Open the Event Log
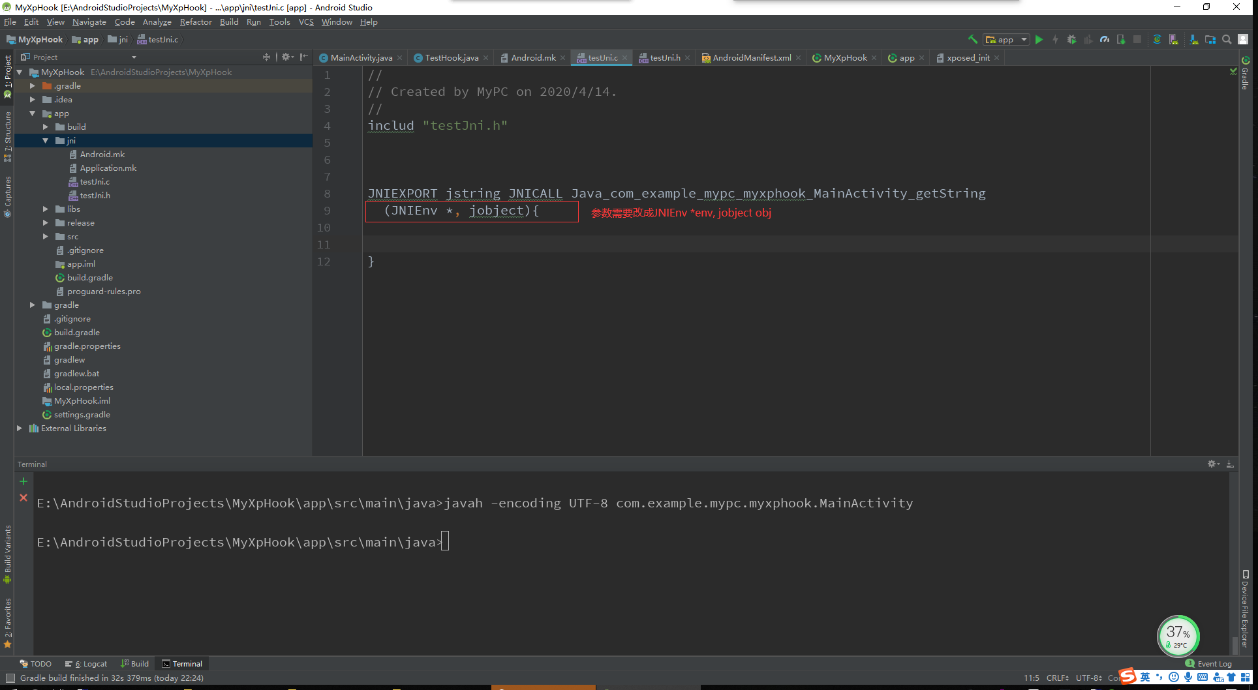 [x=1209, y=664]
